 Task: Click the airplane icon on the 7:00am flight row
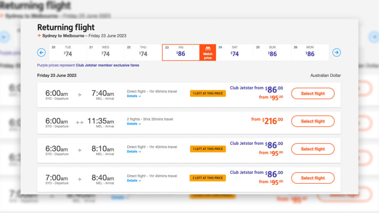[80, 179]
